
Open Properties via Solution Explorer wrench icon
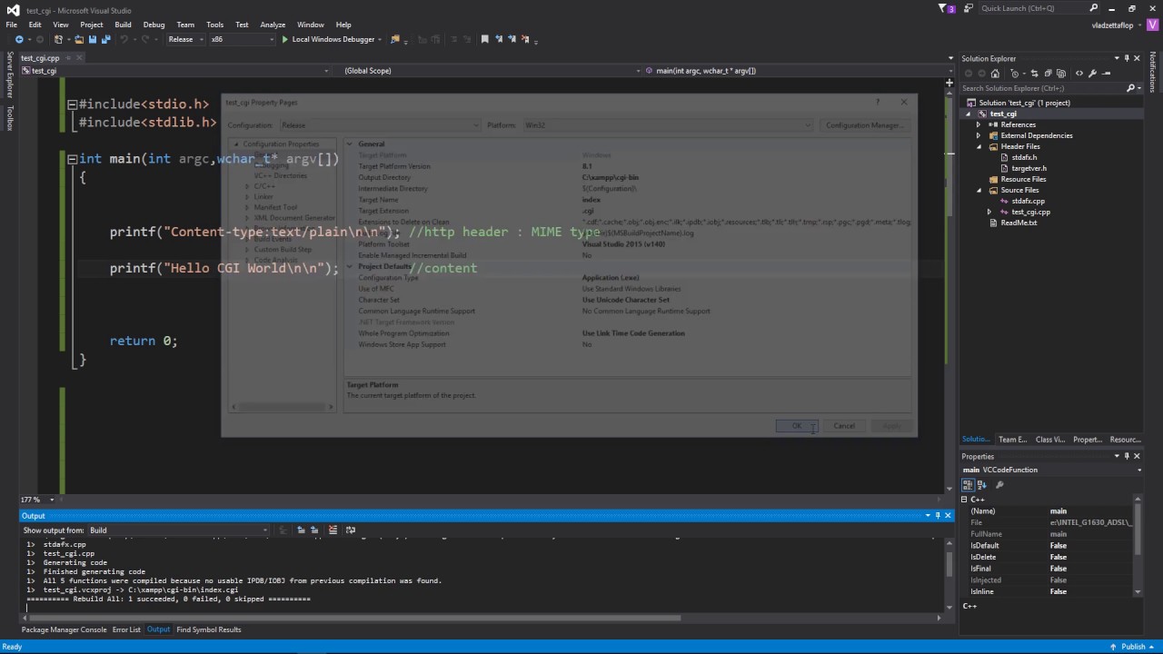1092,74
